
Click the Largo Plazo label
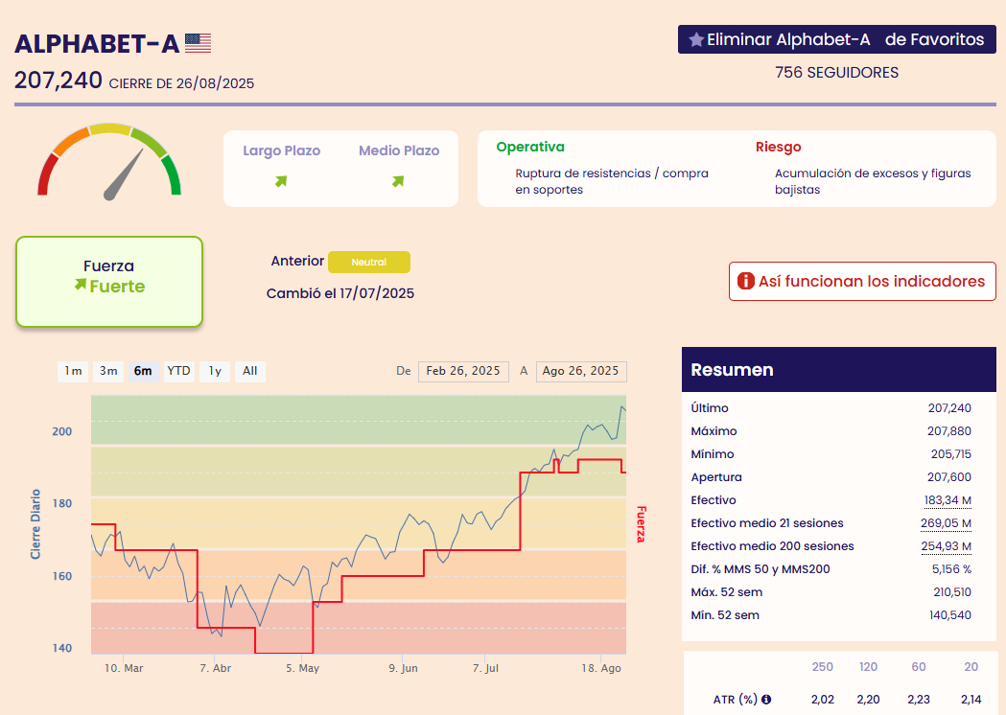[282, 150]
